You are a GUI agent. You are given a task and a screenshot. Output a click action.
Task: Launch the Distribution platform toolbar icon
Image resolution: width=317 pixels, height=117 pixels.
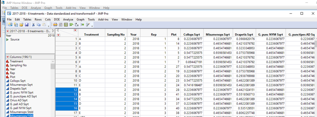coord(71,25)
